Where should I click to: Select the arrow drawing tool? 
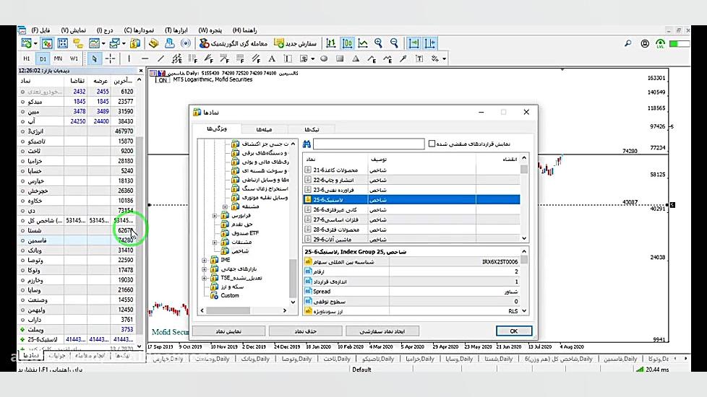tap(403, 58)
